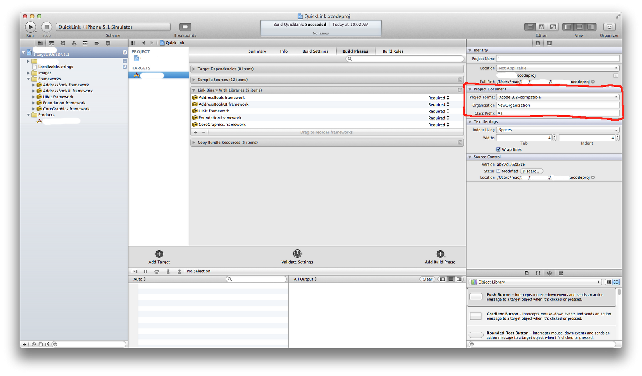Show the Search navigator

click(63, 43)
